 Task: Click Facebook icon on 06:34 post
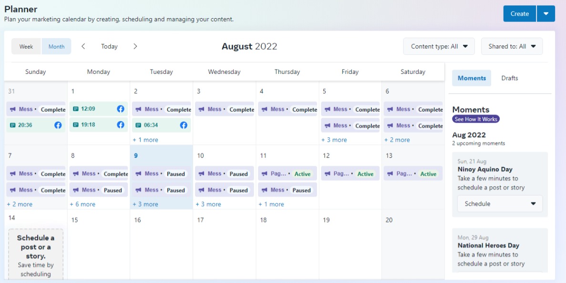[184, 125]
